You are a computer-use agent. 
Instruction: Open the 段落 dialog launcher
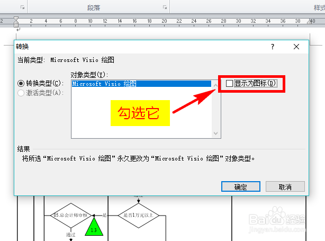point(165,7)
